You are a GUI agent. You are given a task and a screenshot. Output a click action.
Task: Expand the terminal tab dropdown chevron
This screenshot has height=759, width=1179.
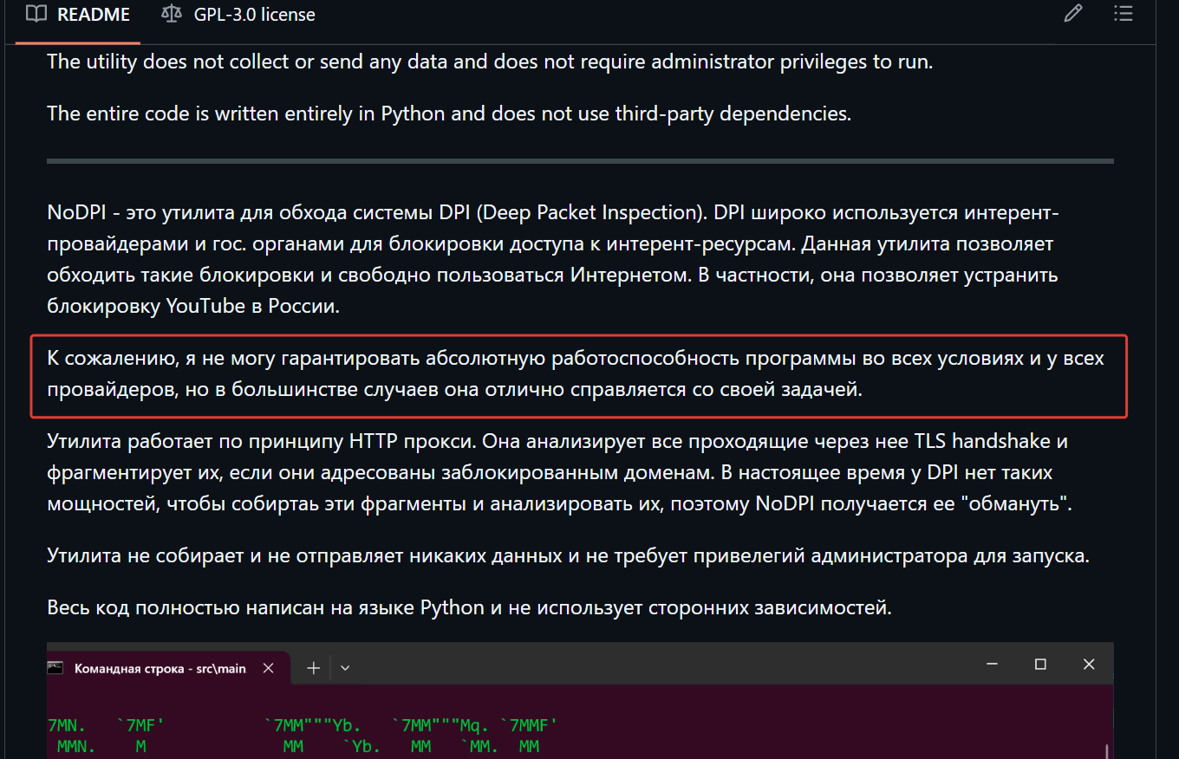tap(345, 668)
